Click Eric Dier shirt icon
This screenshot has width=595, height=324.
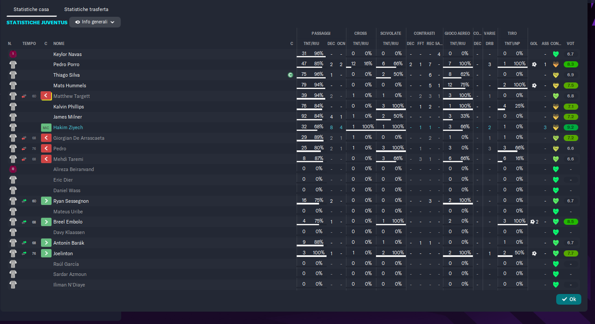[13, 180]
